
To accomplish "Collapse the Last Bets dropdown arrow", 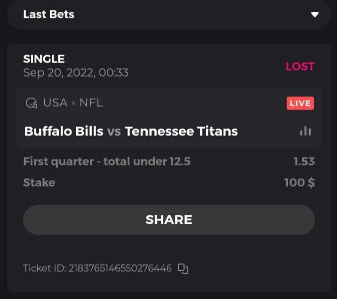I will [x=315, y=15].
